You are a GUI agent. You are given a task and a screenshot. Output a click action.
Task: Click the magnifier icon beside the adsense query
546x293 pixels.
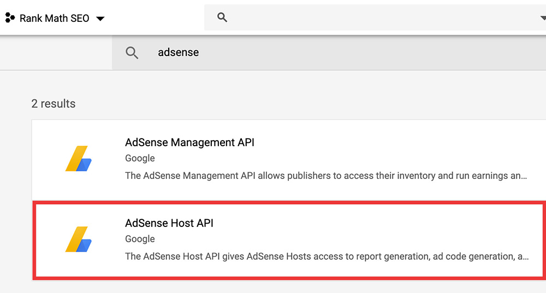pyautogui.click(x=132, y=53)
